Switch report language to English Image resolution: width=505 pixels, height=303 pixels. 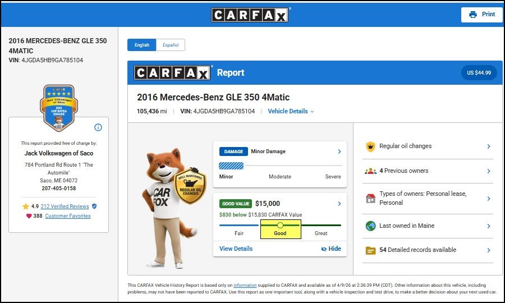[141, 45]
